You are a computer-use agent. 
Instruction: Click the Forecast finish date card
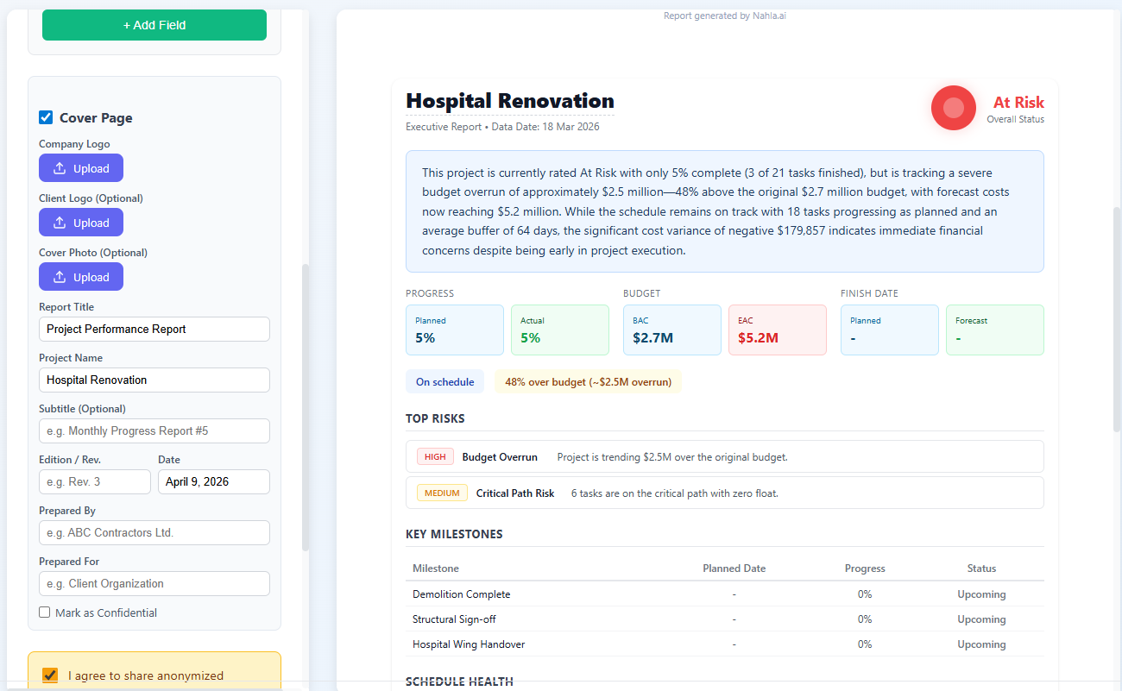point(995,330)
